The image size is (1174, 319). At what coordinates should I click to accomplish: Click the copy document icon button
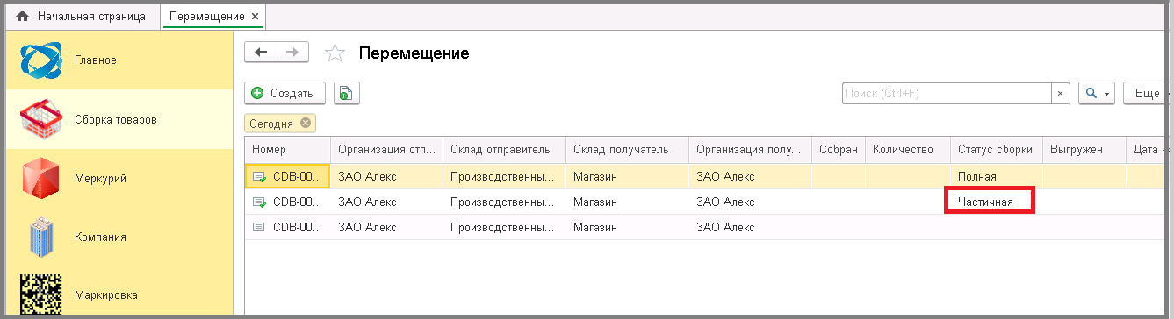pyautogui.click(x=346, y=93)
